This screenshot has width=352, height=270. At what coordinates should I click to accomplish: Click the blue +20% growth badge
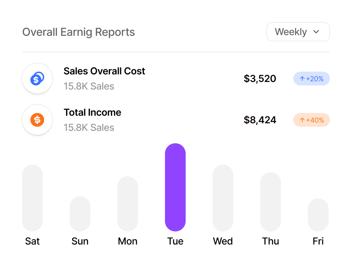point(311,79)
